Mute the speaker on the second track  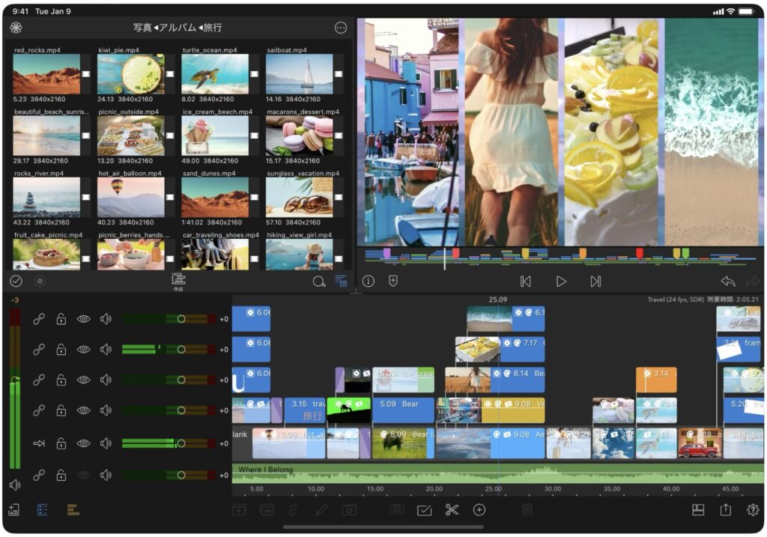pos(106,349)
